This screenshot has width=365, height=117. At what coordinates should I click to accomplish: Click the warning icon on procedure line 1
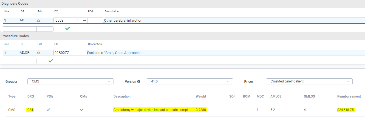click(x=39, y=52)
